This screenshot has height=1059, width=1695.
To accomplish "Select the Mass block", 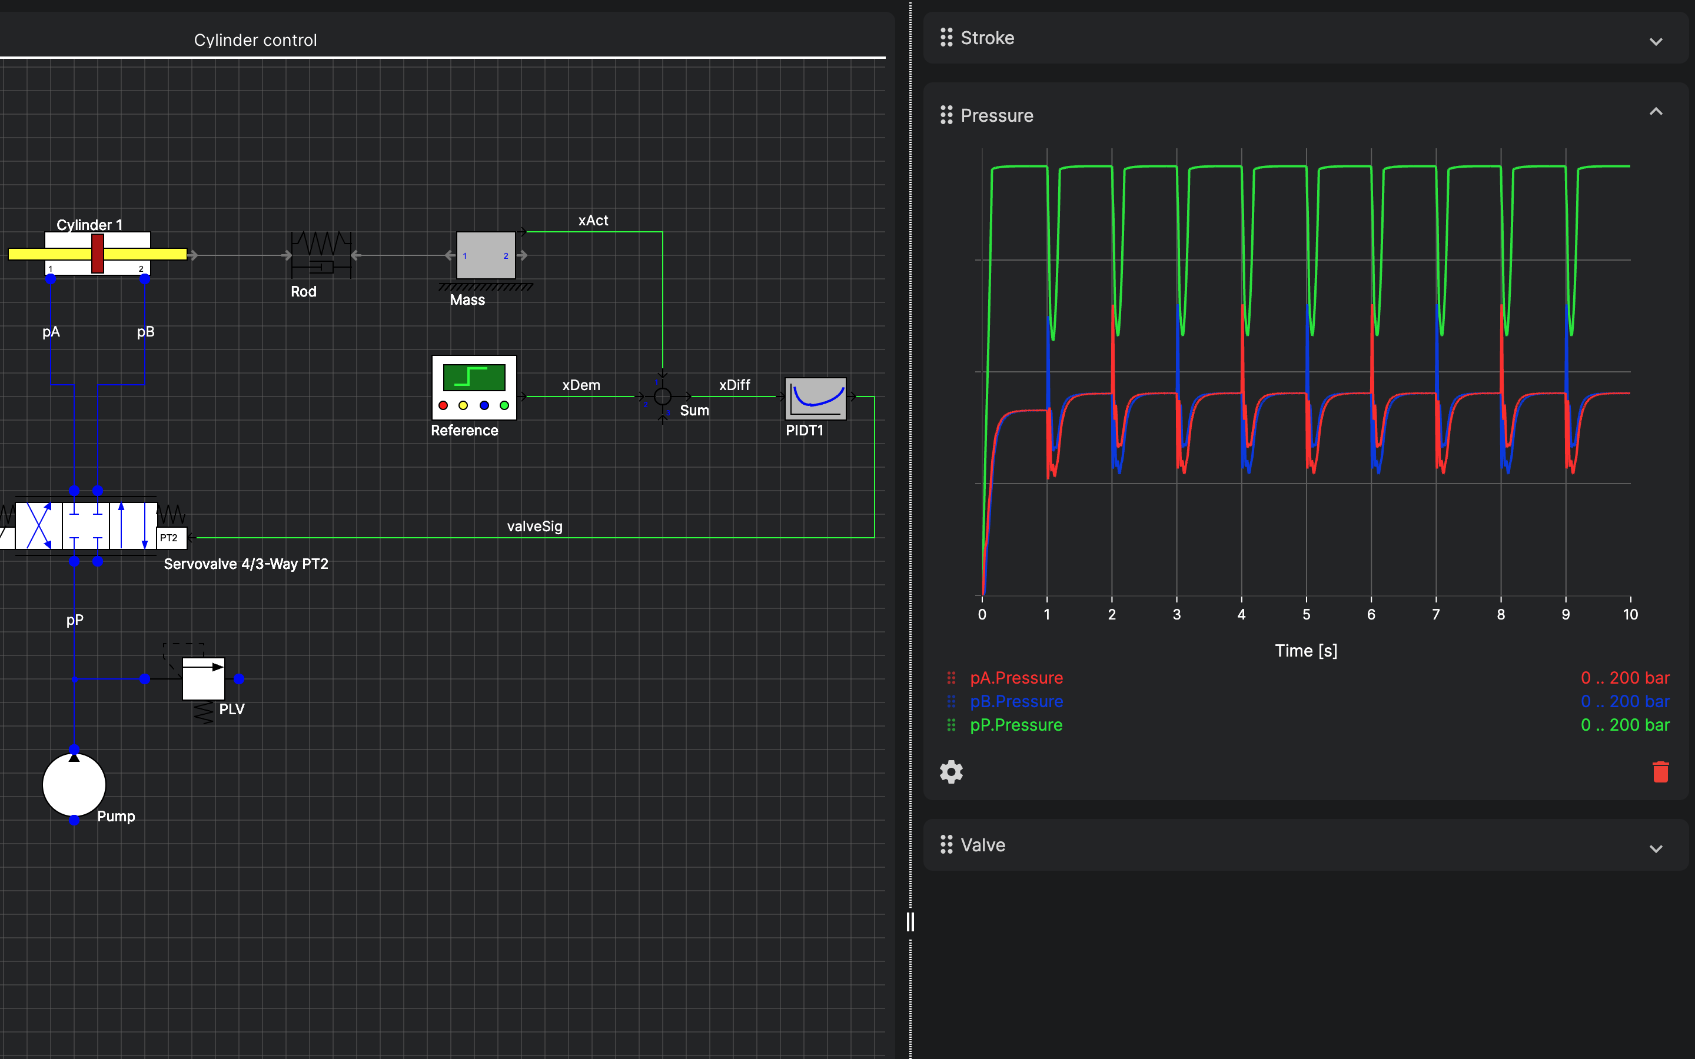I will coord(486,256).
